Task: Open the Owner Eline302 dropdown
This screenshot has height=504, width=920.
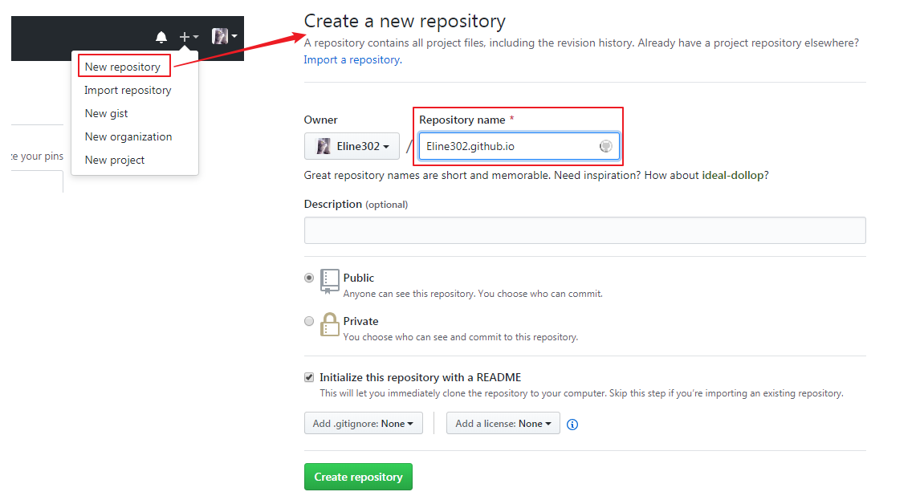Action: click(x=352, y=146)
